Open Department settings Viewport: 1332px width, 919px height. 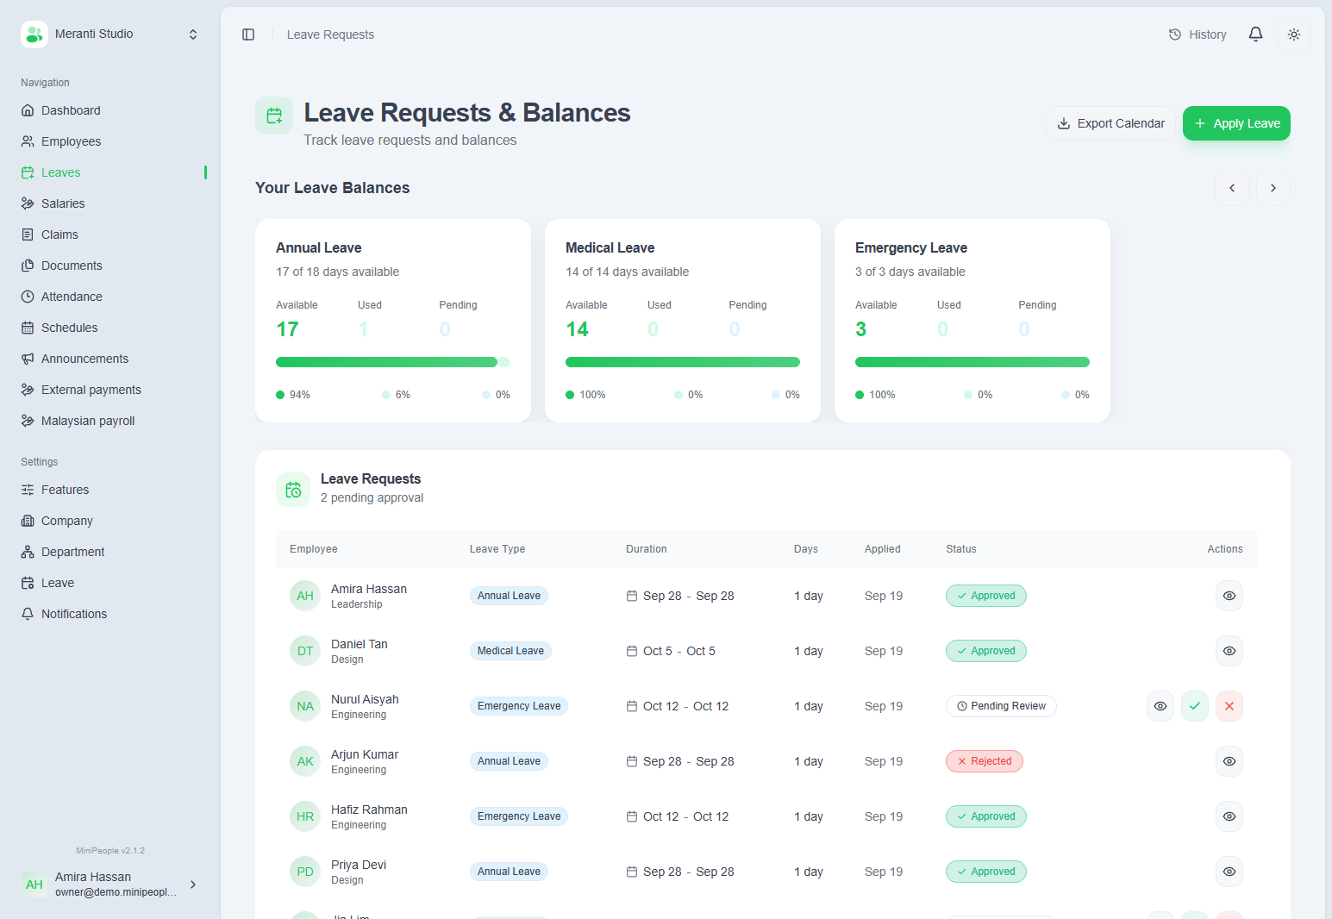[110, 552]
